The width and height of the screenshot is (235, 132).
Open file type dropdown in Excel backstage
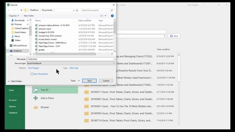[164, 36]
